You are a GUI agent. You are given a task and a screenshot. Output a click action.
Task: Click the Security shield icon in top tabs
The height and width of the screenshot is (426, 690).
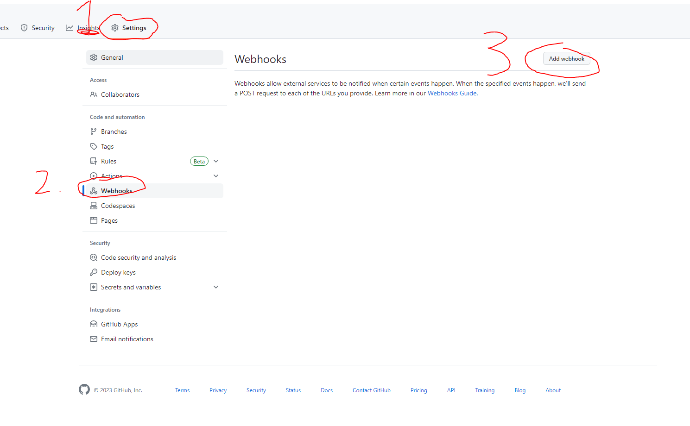(x=24, y=28)
